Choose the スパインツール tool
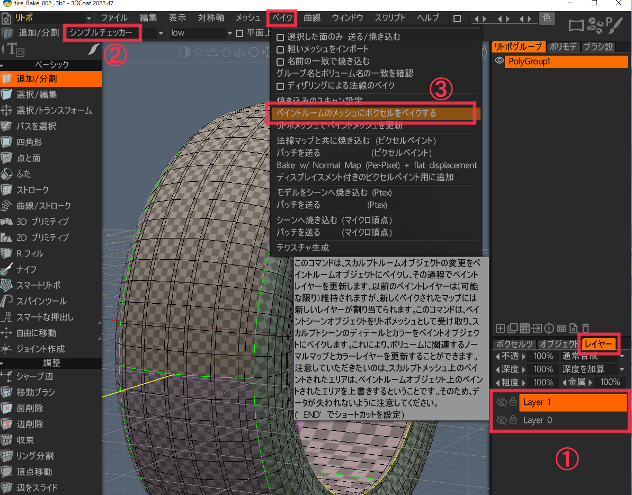The width and height of the screenshot is (632, 495). click(x=50, y=301)
